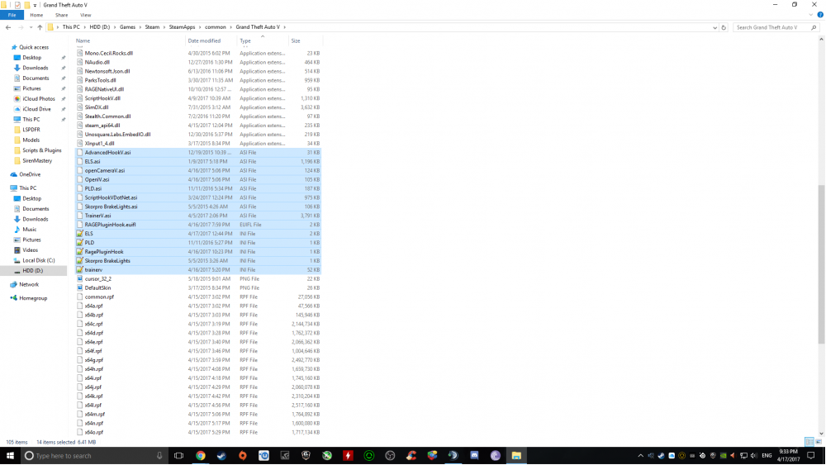The height and width of the screenshot is (465, 826).
Task: Open the View ribbon tab
Action: 85,15
